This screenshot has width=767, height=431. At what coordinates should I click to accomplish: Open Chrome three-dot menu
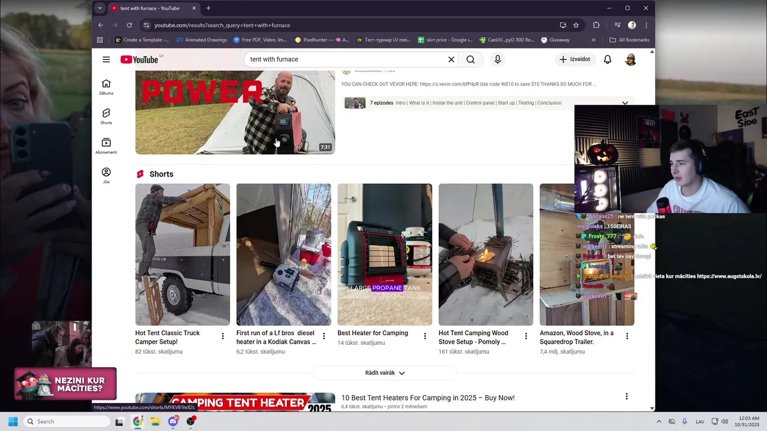point(646,25)
